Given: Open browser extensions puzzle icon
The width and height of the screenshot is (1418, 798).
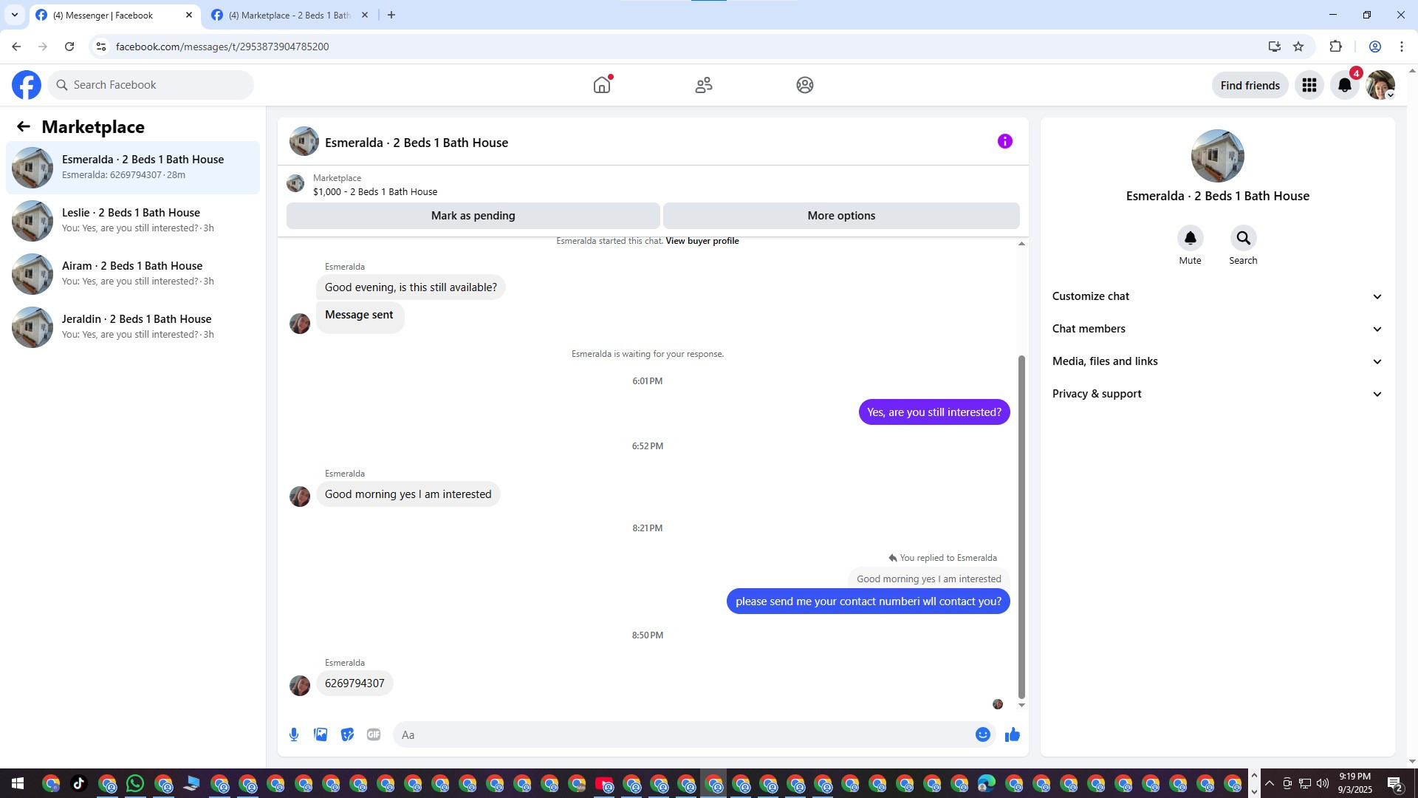Looking at the screenshot, I should coord(1335,47).
